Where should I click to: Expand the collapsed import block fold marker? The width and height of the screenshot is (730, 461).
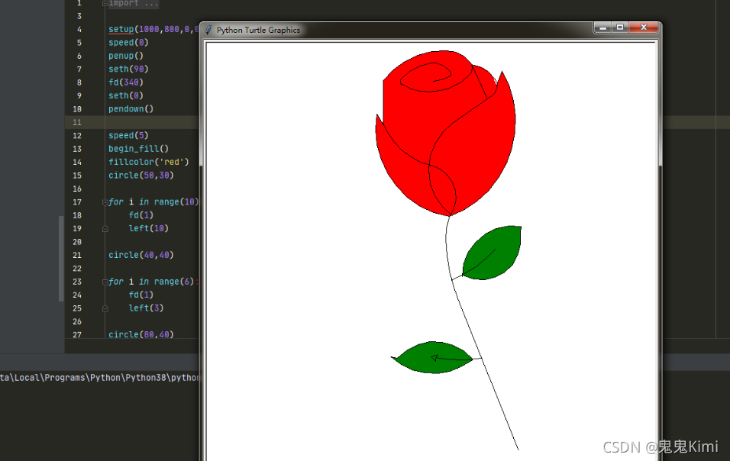click(x=105, y=3)
